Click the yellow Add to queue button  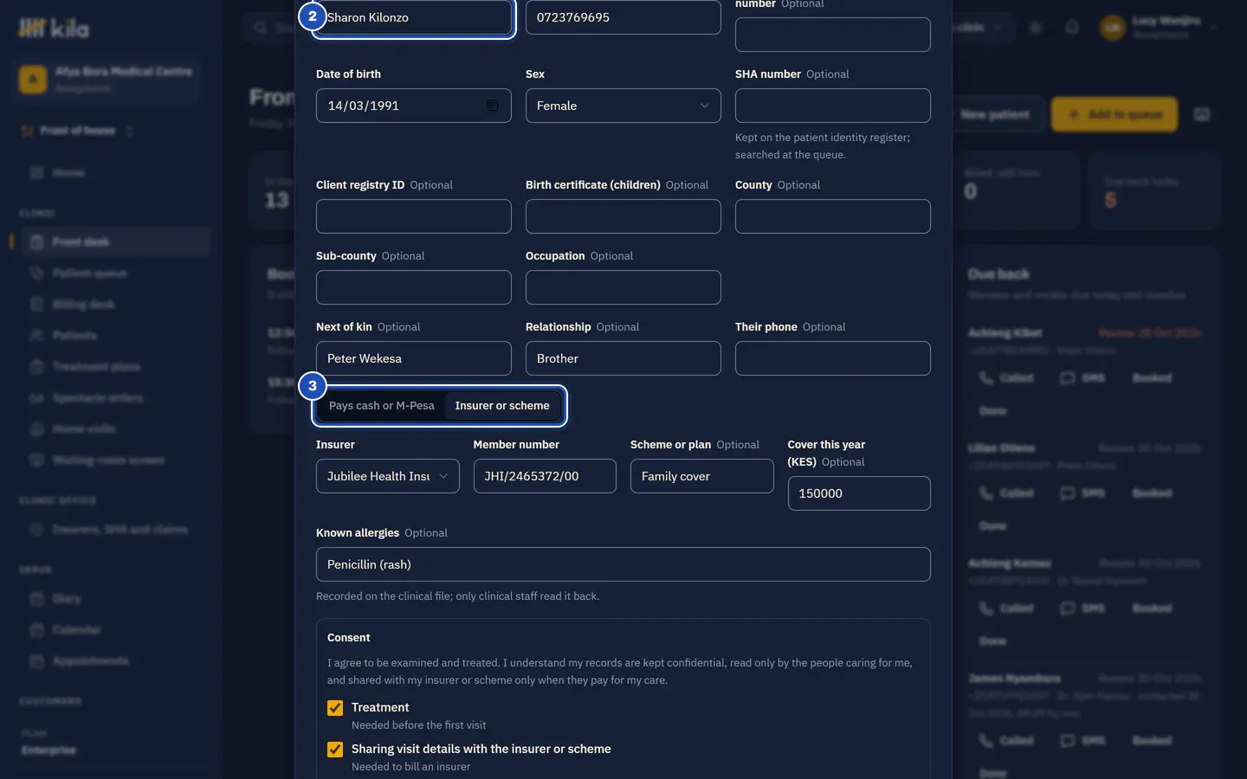tap(1115, 114)
